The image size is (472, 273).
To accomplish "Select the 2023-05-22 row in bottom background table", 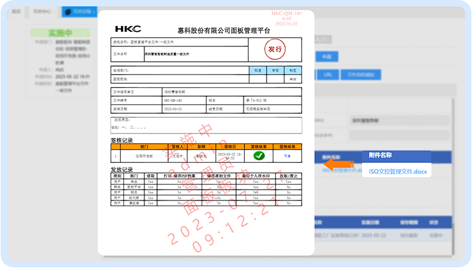I will tap(383, 235).
